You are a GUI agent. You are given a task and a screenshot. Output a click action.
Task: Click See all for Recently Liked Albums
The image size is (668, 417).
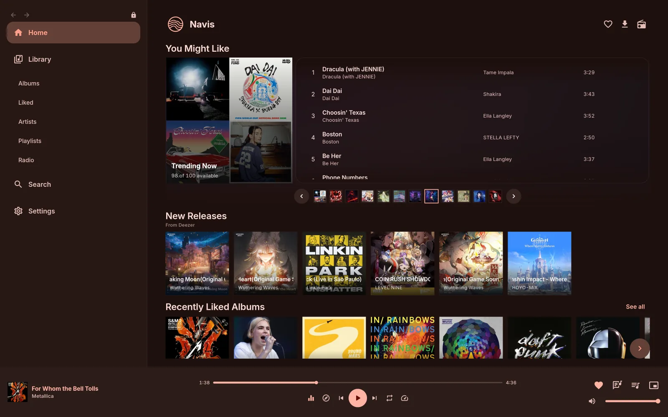pos(635,306)
